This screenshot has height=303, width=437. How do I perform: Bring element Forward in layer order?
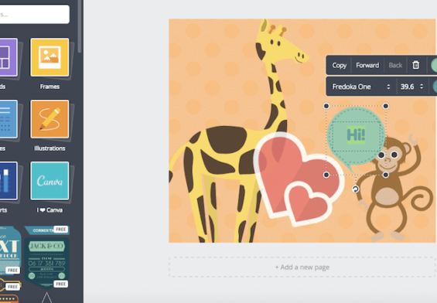point(367,65)
